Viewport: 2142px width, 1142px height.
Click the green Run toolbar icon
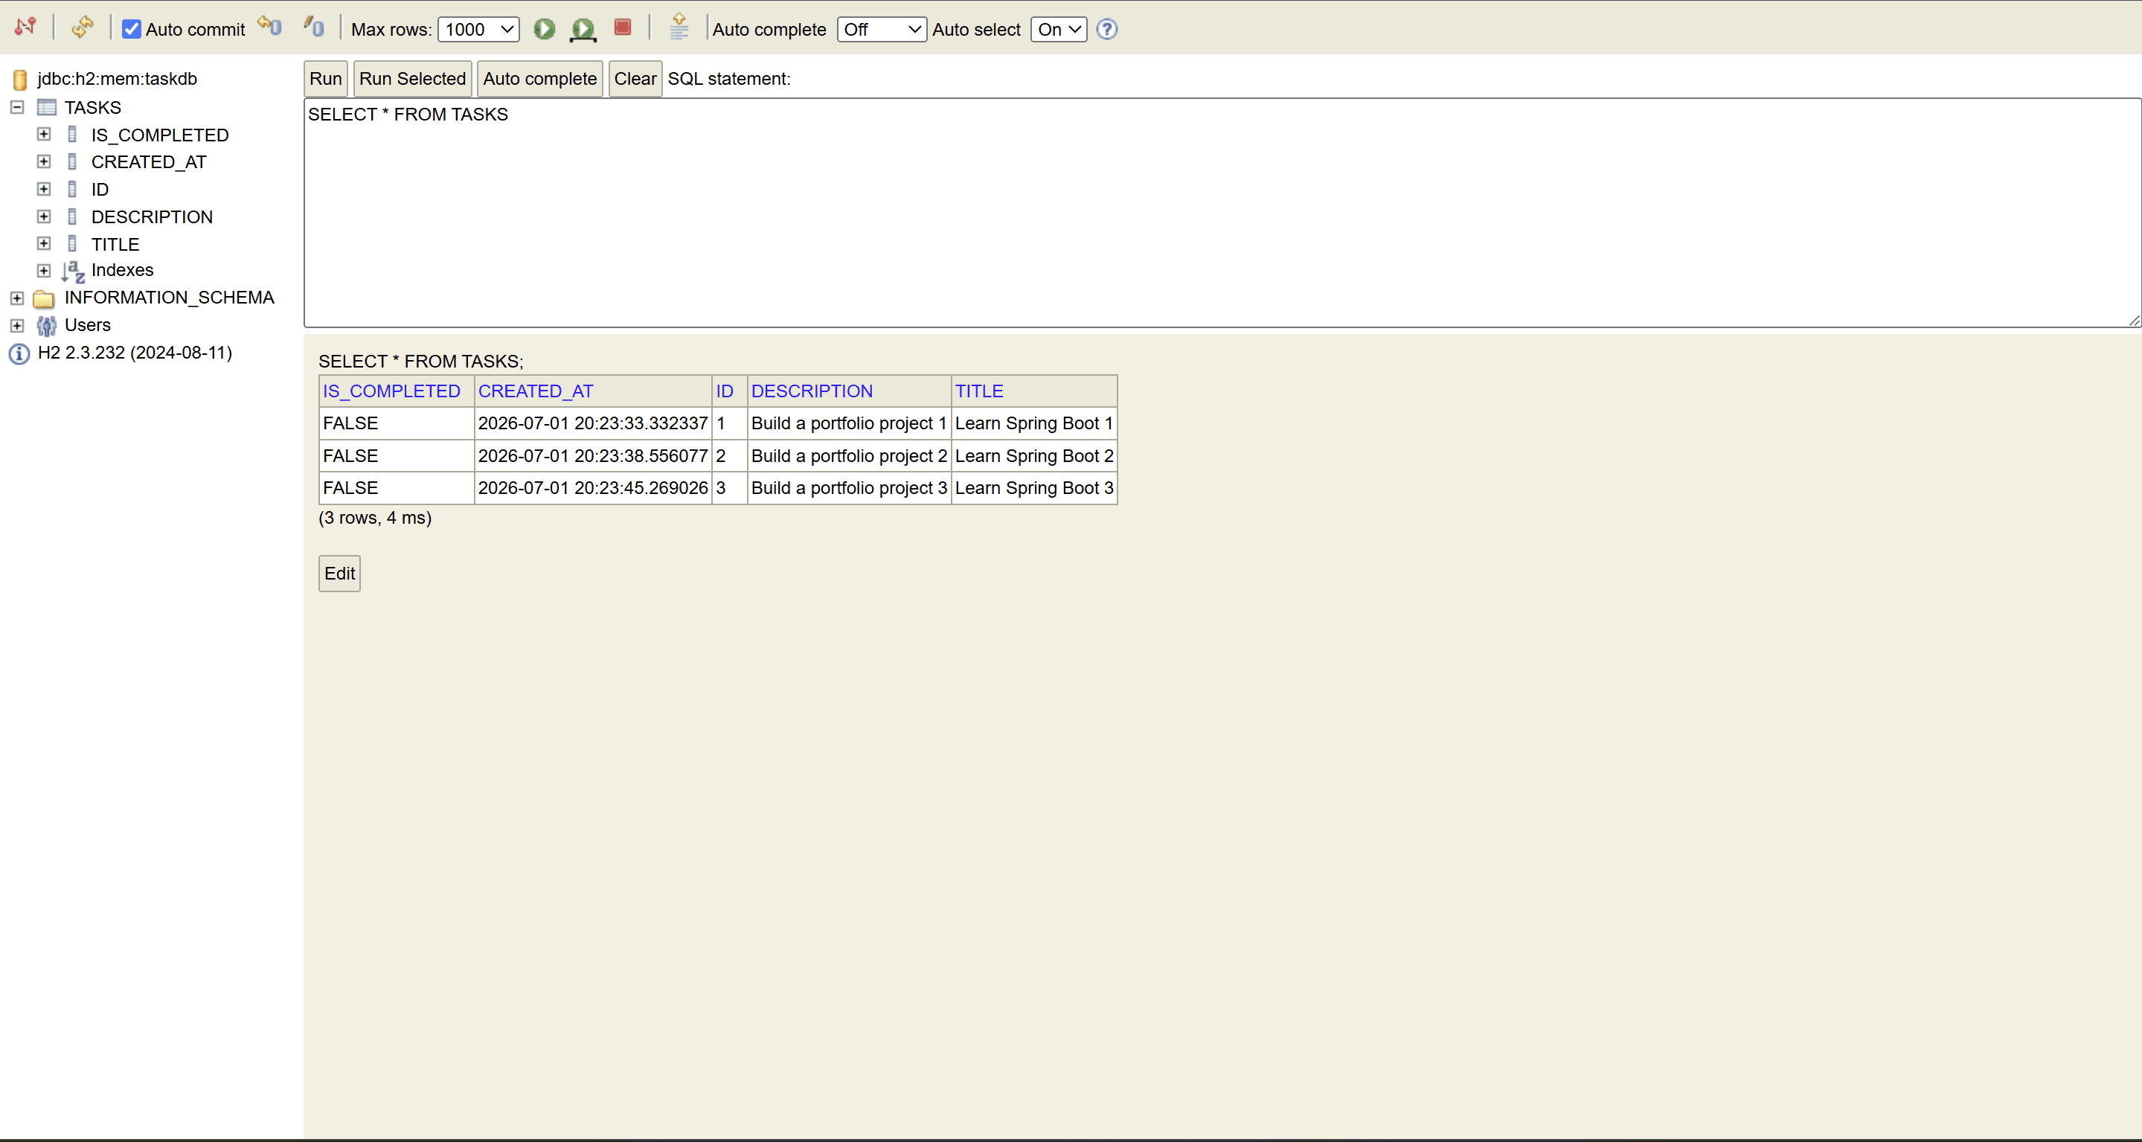pos(545,29)
